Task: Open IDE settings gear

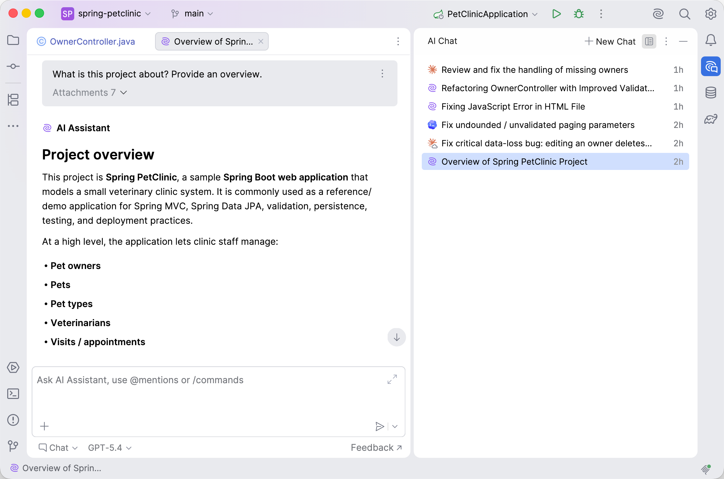Action: pos(711,14)
